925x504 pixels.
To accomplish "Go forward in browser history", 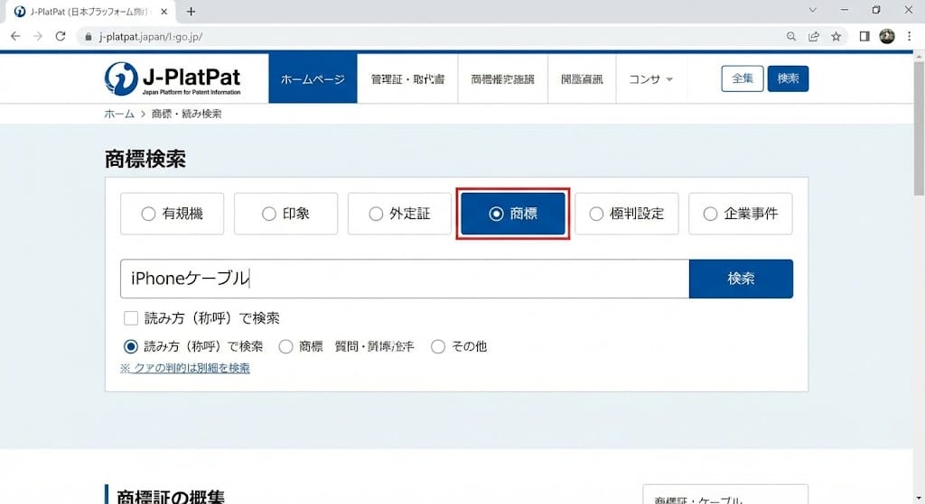I will pos(38,36).
